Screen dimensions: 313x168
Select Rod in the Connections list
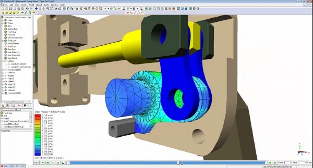click(5, 116)
